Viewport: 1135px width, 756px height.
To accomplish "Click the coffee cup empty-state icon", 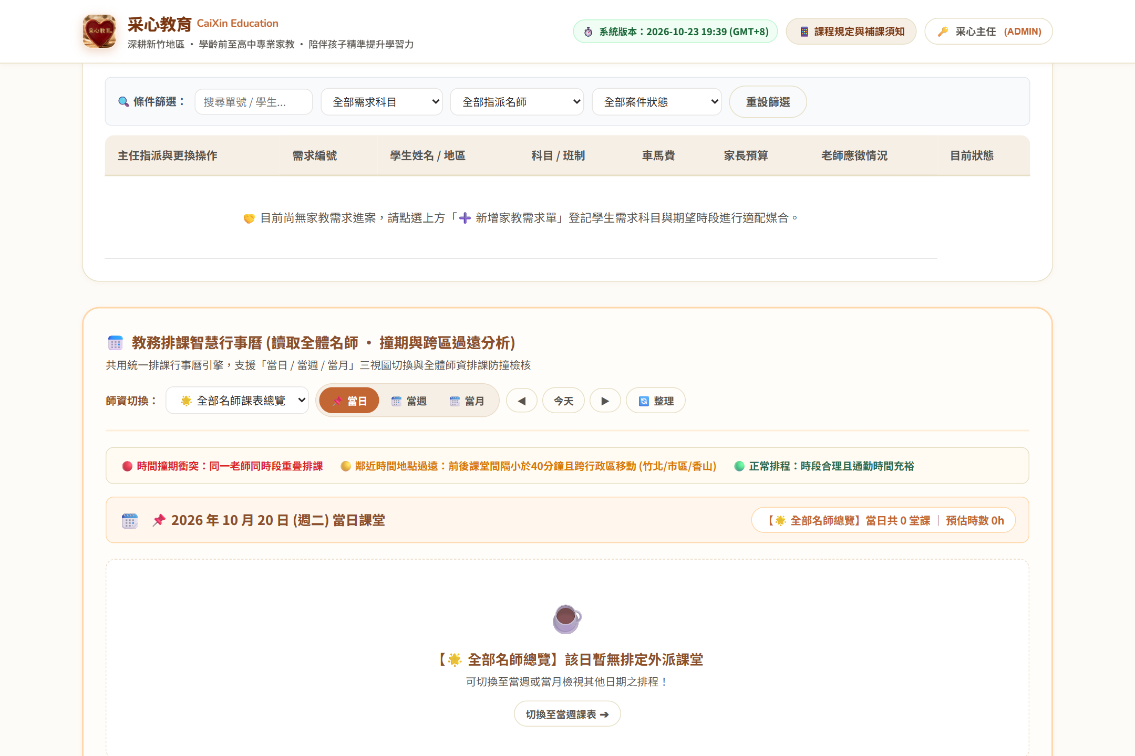I will click(567, 619).
